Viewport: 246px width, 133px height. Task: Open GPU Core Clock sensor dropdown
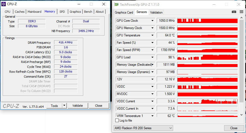coord(152,21)
